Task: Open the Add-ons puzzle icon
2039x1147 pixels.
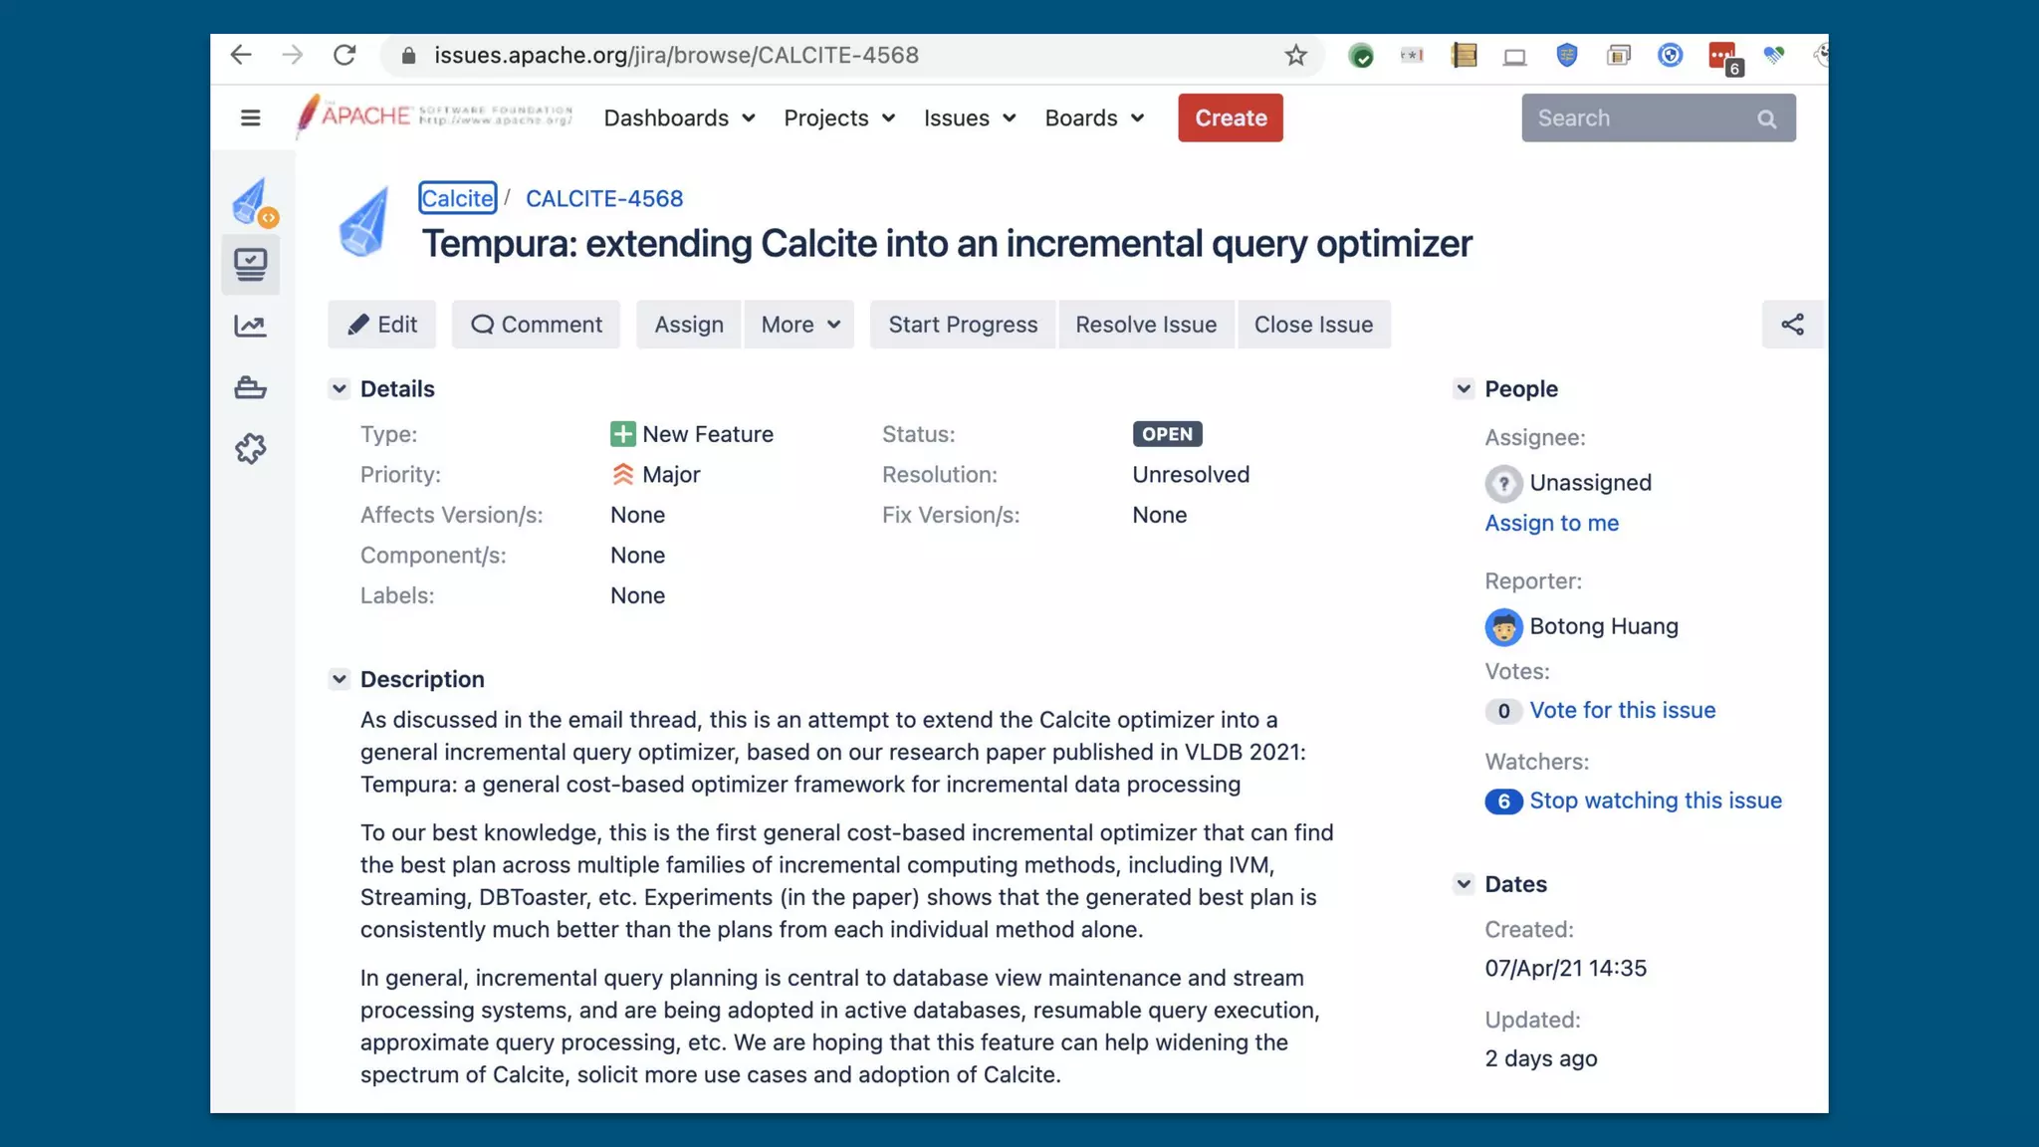Action: [251, 449]
